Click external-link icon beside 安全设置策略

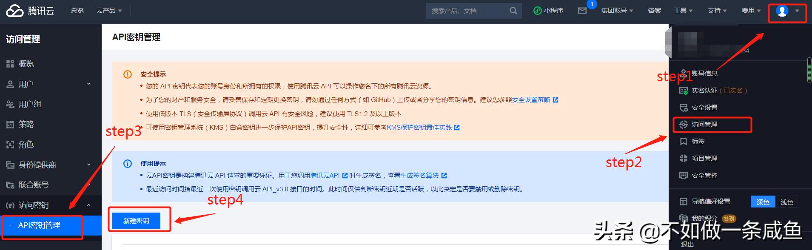(555, 100)
